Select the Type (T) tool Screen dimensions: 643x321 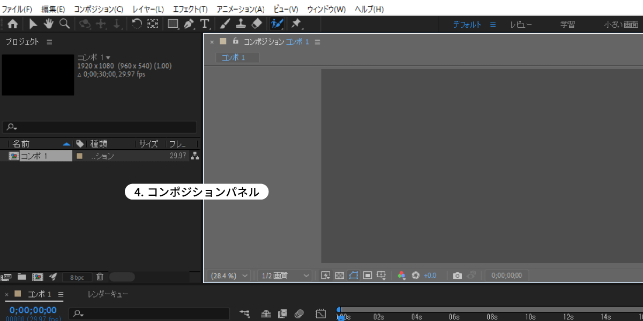click(x=204, y=24)
